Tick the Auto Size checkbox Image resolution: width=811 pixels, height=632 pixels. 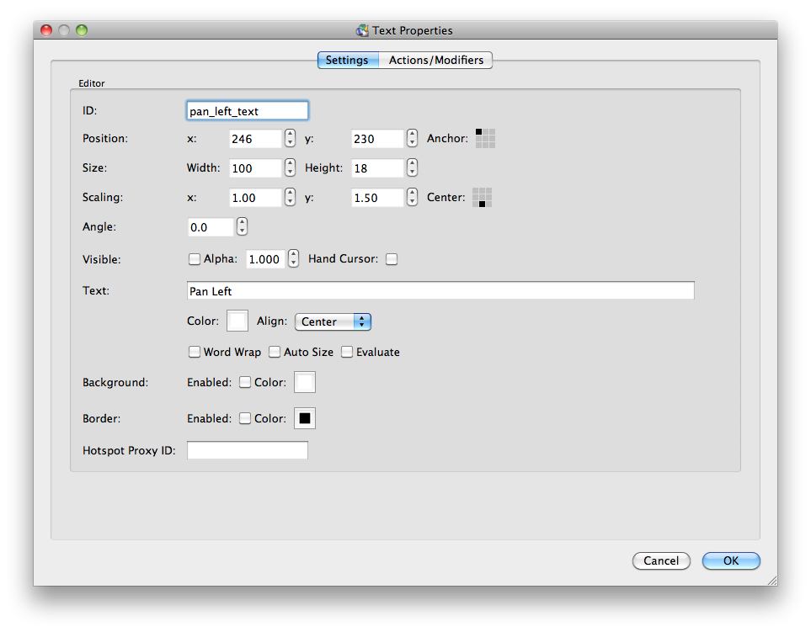click(275, 352)
